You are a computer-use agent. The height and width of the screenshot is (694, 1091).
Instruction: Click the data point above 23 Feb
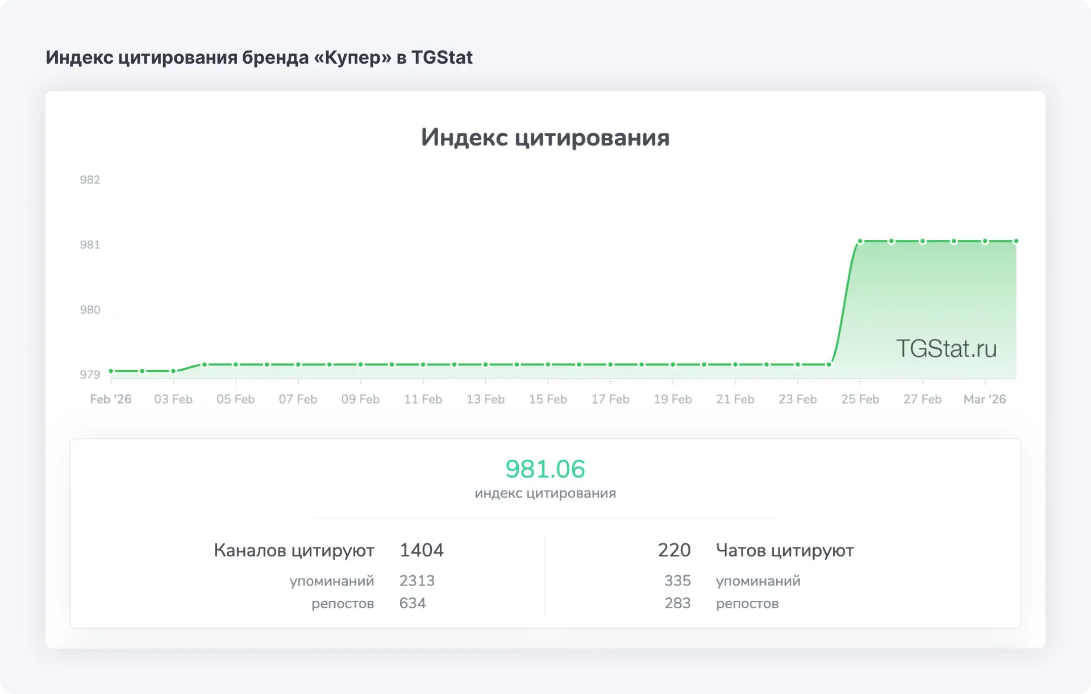798,364
